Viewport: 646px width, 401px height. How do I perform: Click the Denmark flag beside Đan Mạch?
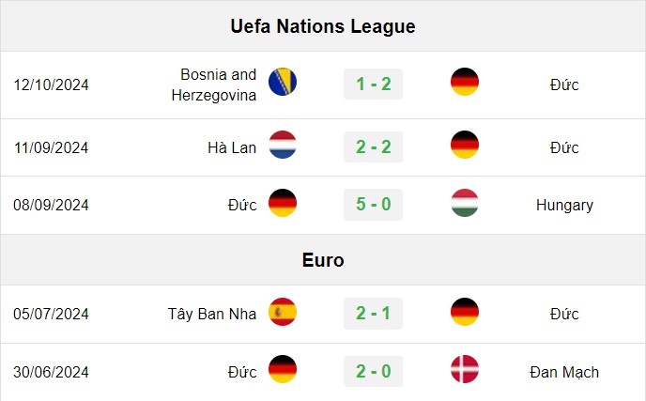pos(465,369)
